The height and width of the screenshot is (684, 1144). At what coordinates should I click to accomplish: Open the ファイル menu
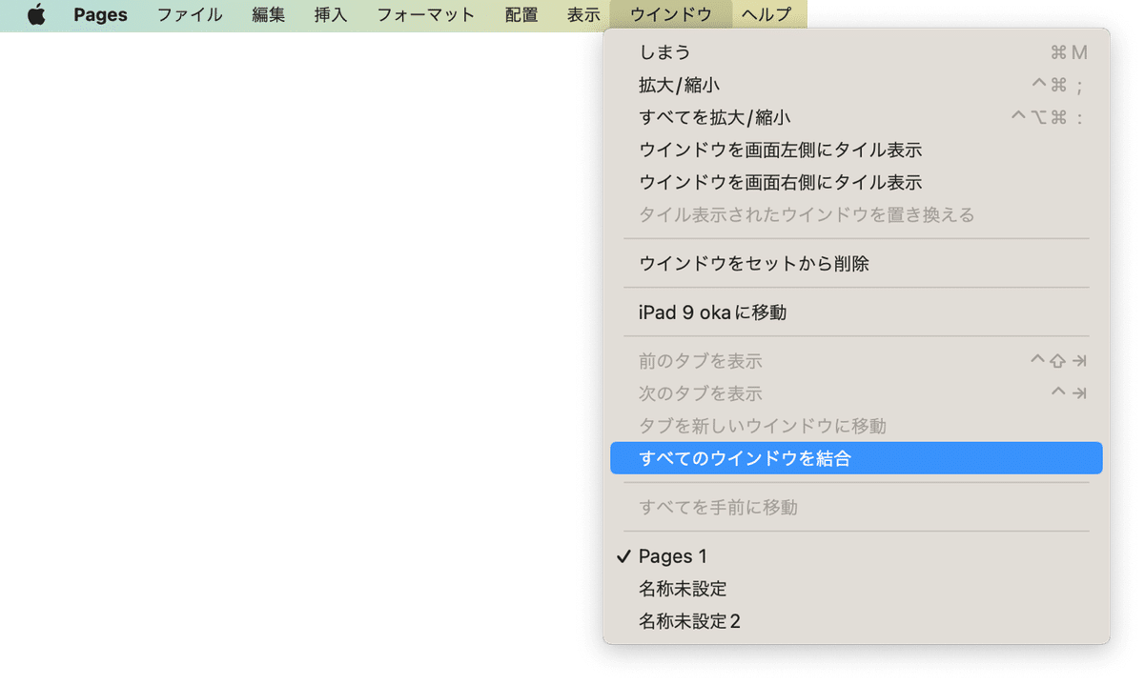[190, 15]
